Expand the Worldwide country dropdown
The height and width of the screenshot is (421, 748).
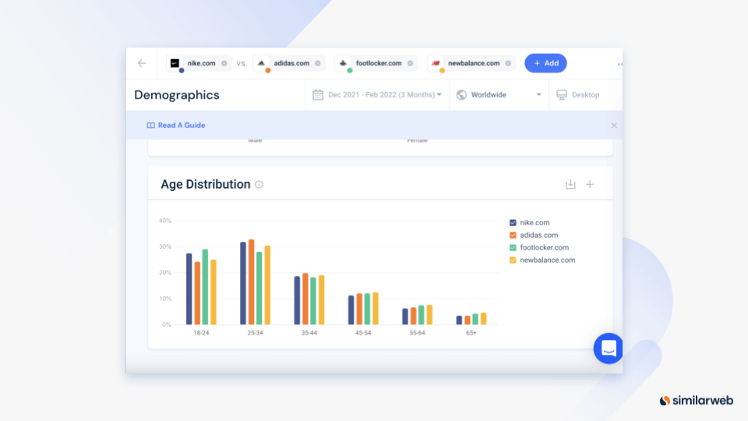click(499, 95)
